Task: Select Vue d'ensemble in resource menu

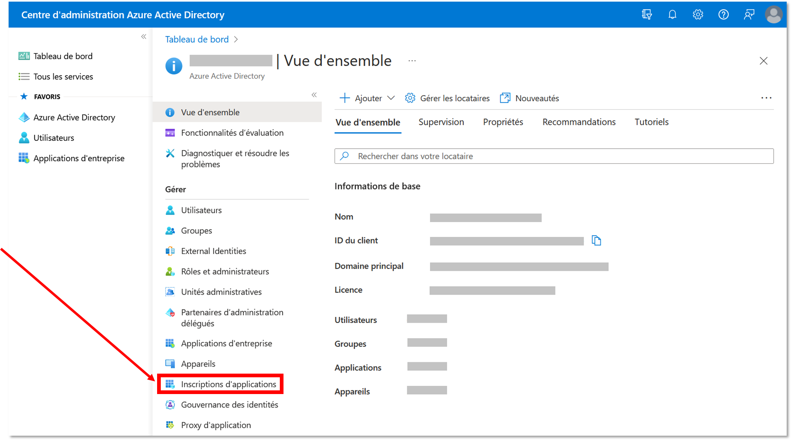Action: click(237, 112)
